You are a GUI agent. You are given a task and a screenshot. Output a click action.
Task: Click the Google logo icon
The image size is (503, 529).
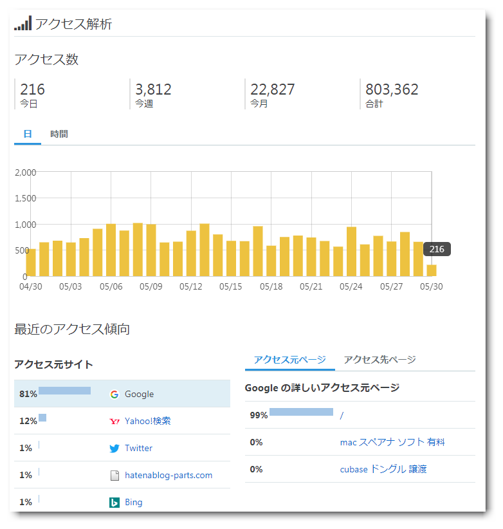point(114,394)
